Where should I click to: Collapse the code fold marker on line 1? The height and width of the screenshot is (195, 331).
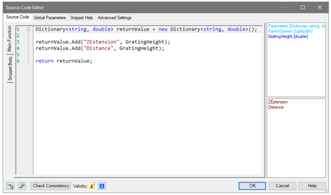(28, 29)
